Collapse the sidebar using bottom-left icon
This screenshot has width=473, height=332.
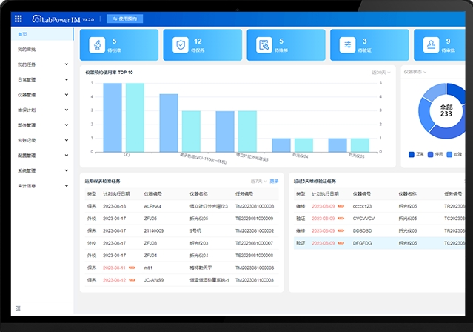click(18, 308)
